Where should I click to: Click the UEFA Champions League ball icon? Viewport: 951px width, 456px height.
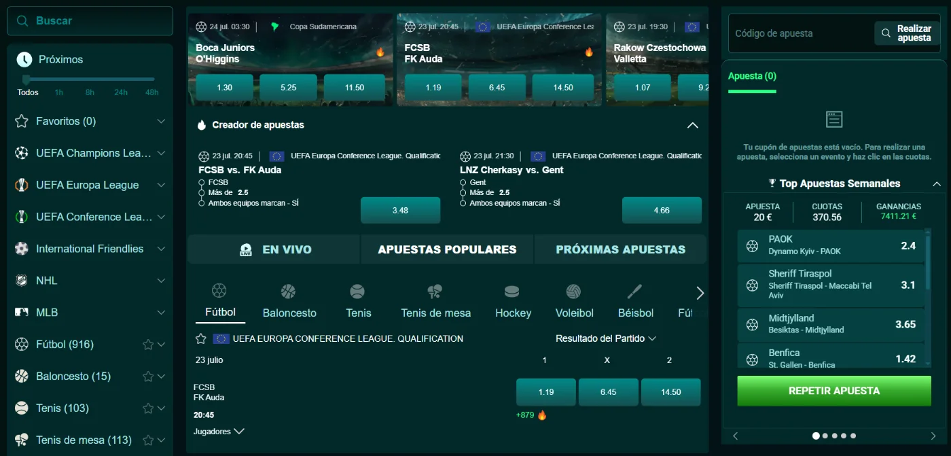pos(22,153)
